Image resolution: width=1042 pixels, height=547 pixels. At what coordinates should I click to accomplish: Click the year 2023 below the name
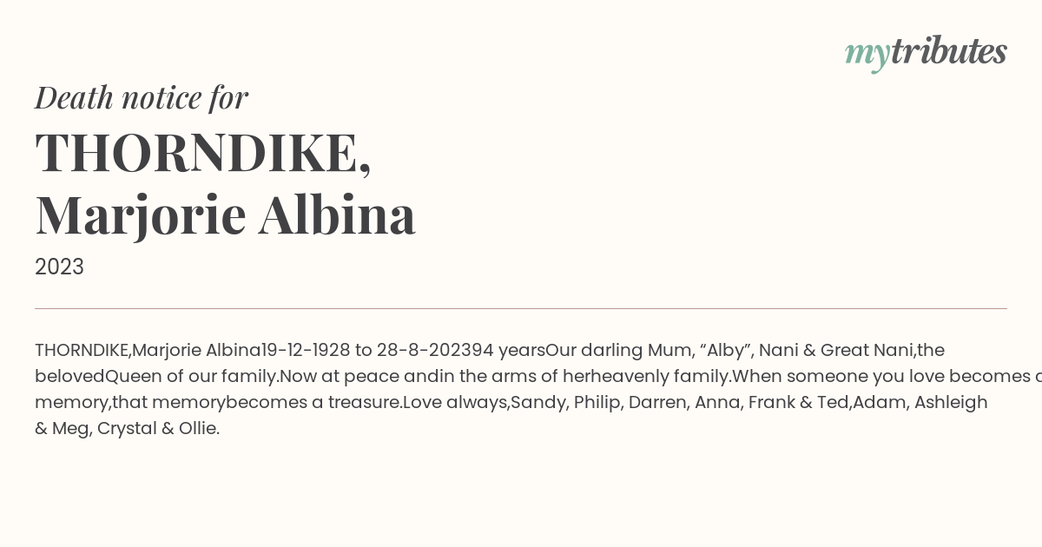[x=59, y=267]
